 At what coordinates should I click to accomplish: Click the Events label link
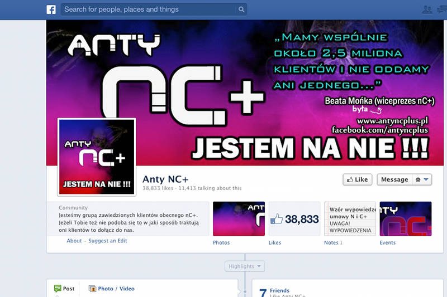387,243
